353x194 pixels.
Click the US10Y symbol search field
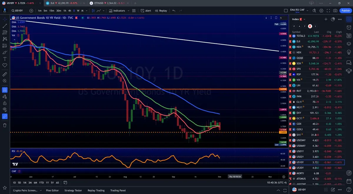click(19, 11)
